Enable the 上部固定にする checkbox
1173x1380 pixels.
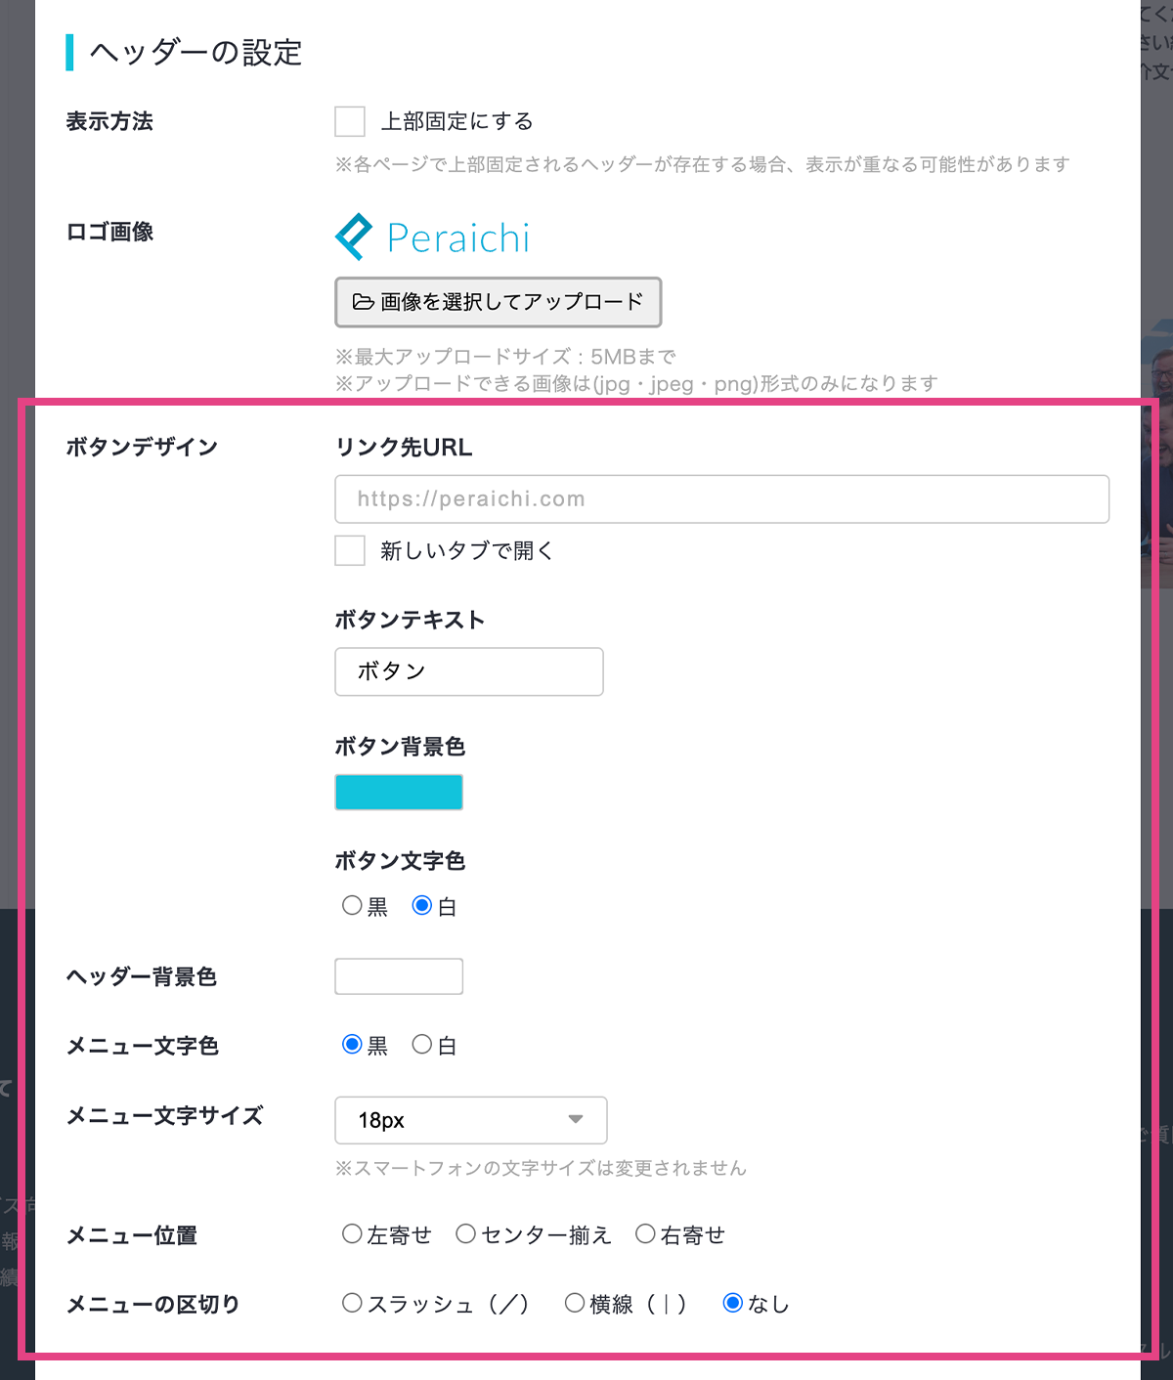(x=350, y=122)
